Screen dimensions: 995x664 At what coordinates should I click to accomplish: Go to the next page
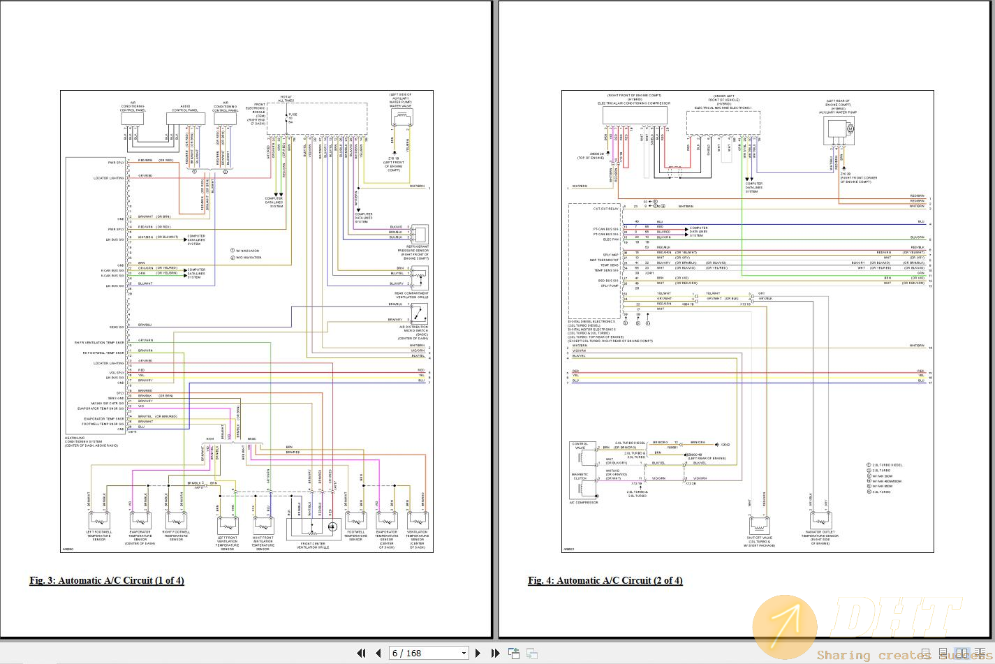point(478,653)
